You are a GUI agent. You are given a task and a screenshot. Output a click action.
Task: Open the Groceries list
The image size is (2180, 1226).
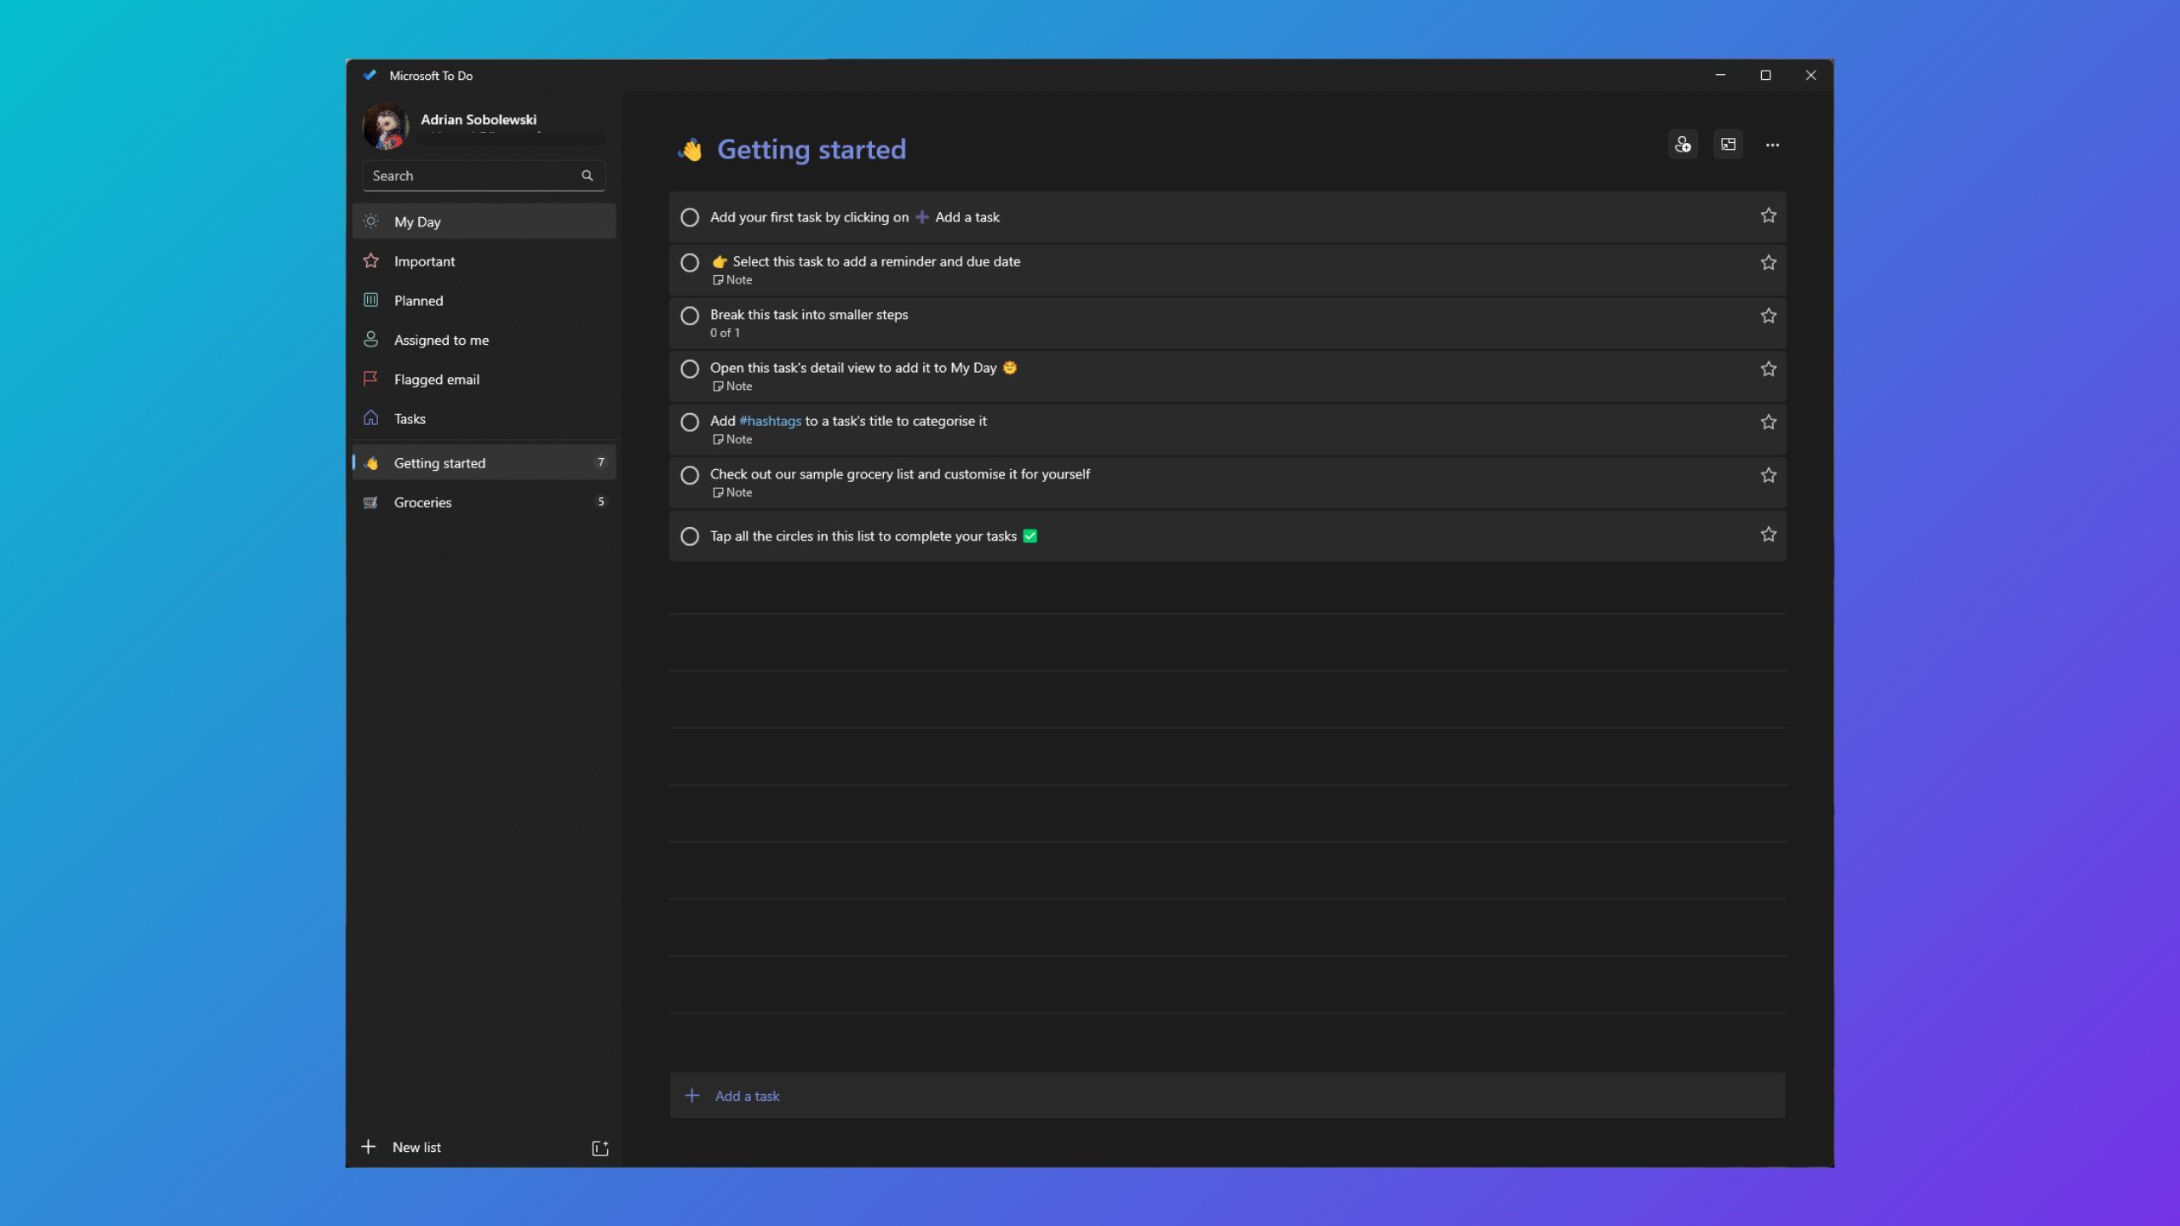[x=422, y=500]
